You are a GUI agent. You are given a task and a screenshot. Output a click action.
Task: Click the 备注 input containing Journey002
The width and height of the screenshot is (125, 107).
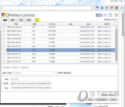coord(31,88)
